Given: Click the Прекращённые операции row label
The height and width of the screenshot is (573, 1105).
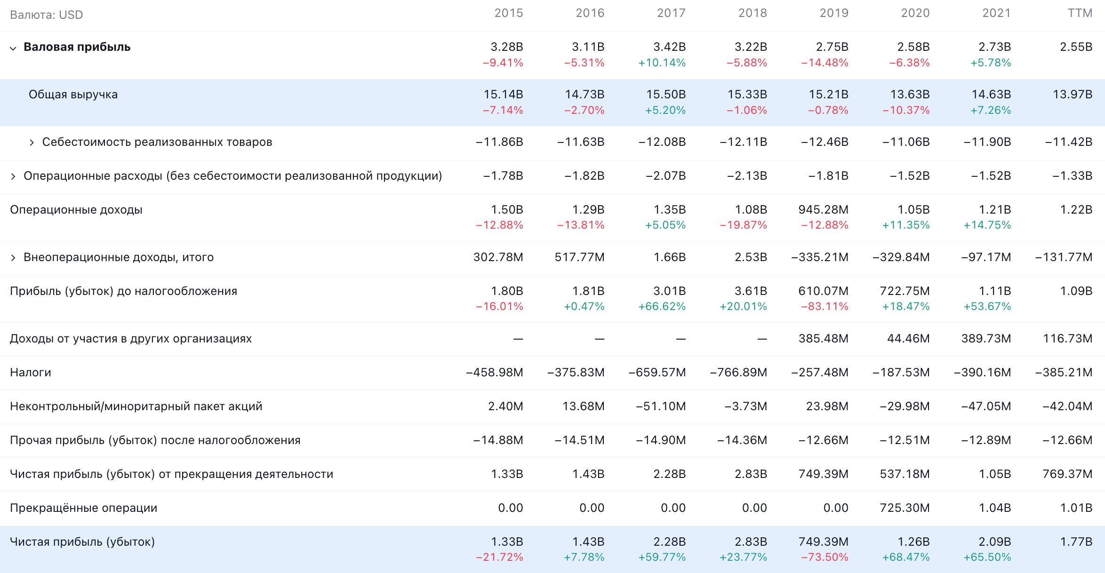Looking at the screenshot, I should (84, 508).
